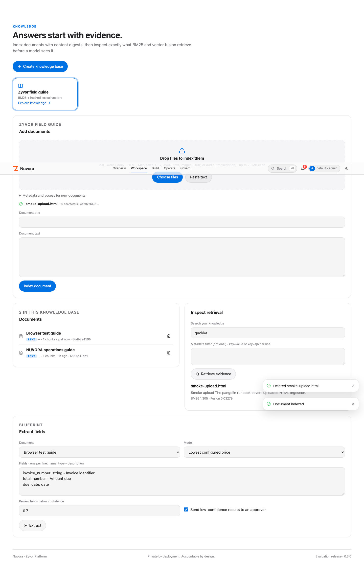The width and height of the screenshot is (364, 583).
Task: Click the Create knowledge base button
Action: pyautogui.click(x=40, y=66)
